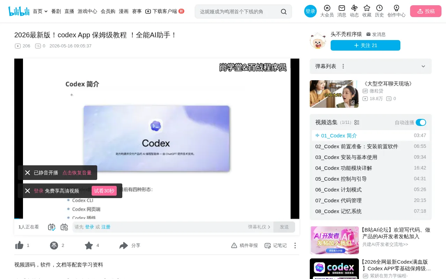
Task: Open the 收藏 star icon in header
Action: point(367,8)
